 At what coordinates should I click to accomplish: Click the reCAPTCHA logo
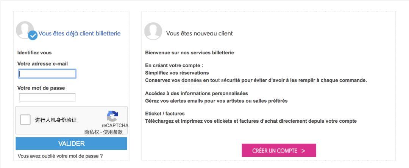tap(112, 116)
